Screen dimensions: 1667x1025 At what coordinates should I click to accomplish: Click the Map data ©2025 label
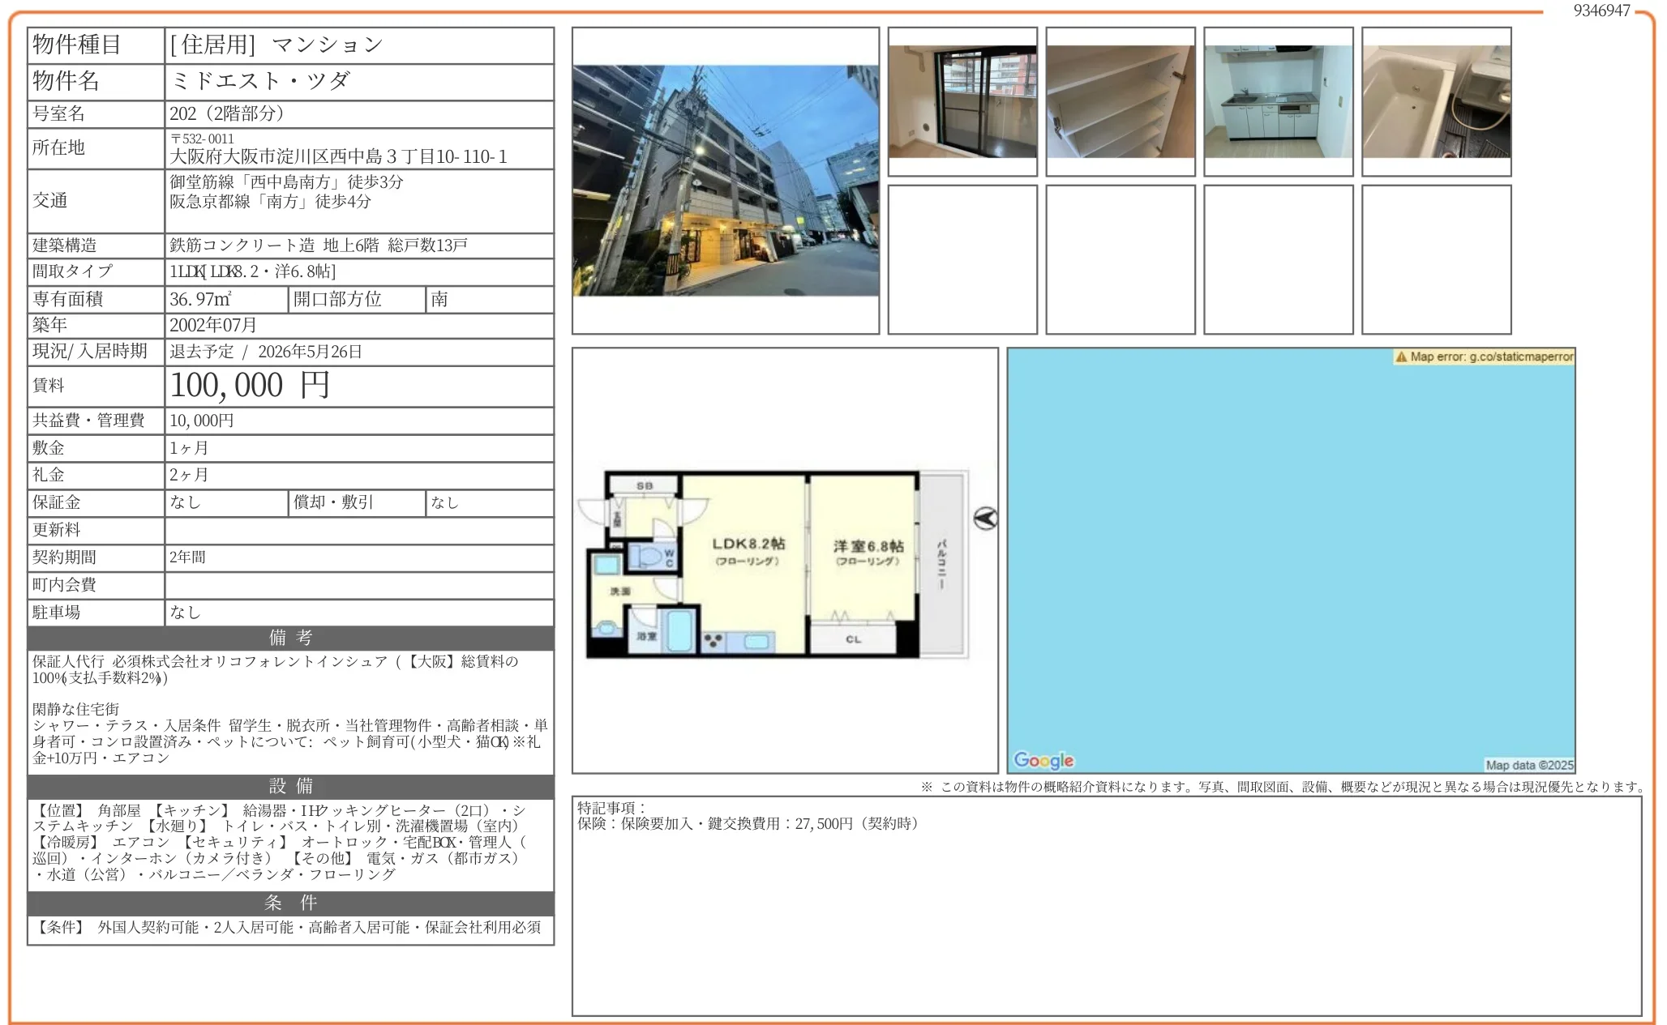tap(1528, 765)
